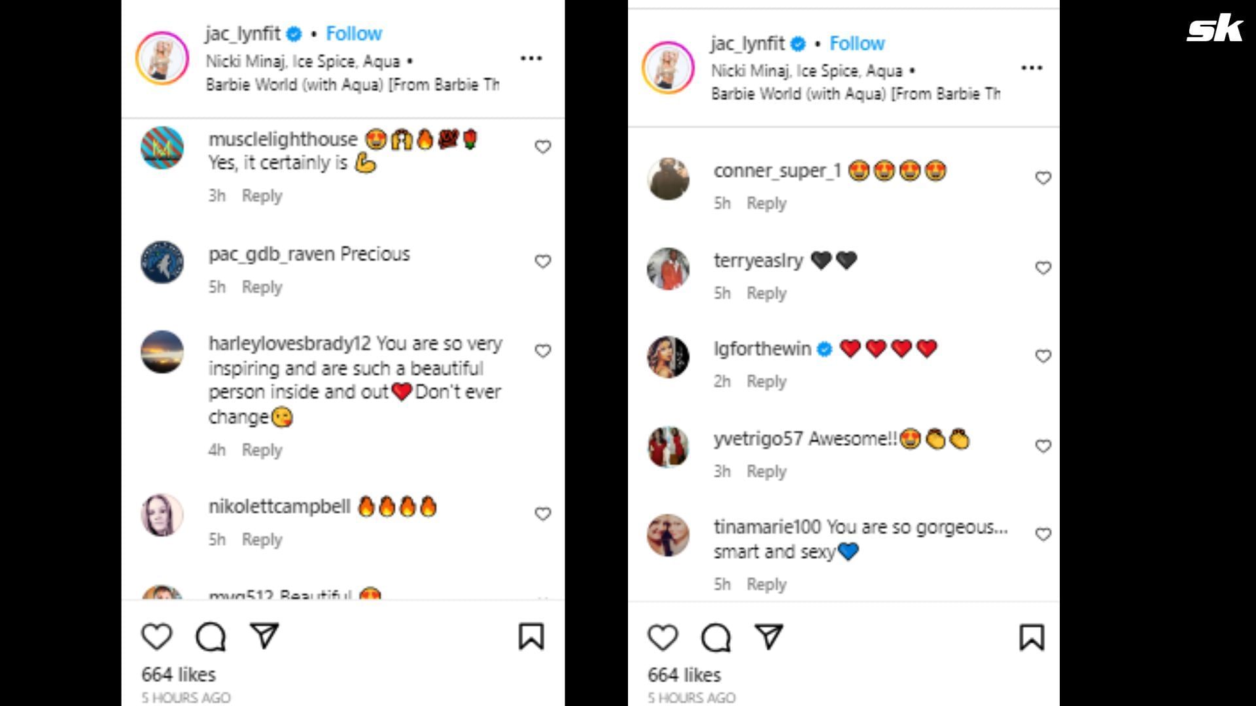Viewport: 1256px width, 706px height.
Task: Open three-dot options on right post
Action: [x=1032, y=68]
